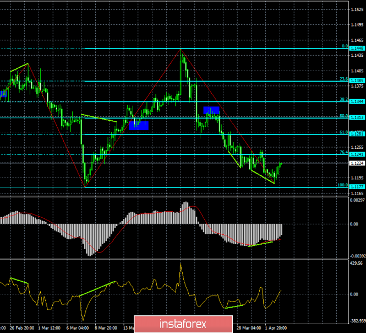Click the 1.1344 highlighted price label
366x333 pixels.
click(x=357, y=101)
